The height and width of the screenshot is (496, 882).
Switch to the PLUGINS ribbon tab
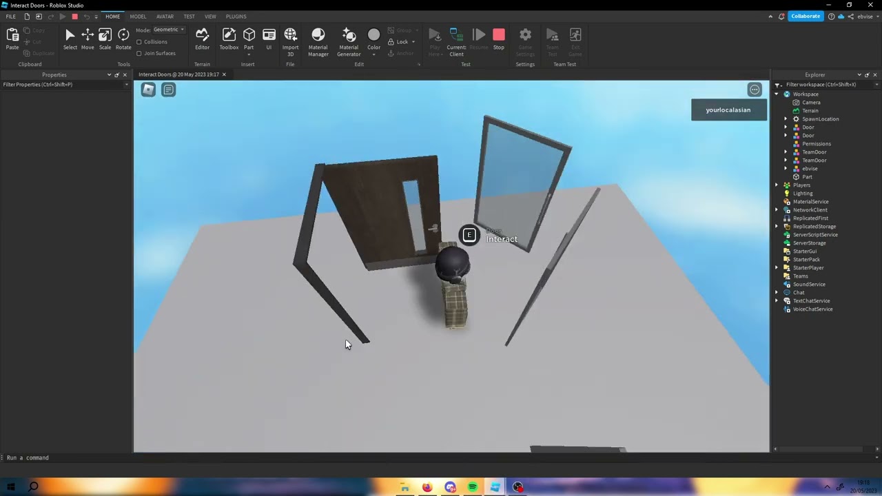click(236, 17)
